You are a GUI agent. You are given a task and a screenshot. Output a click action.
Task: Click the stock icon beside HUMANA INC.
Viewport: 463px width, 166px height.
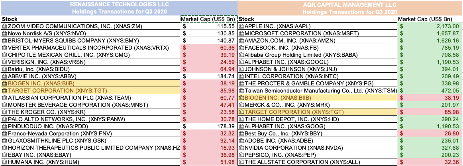pos(4,162)
